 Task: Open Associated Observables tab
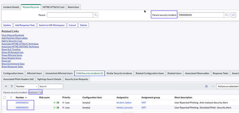[197, 73]
